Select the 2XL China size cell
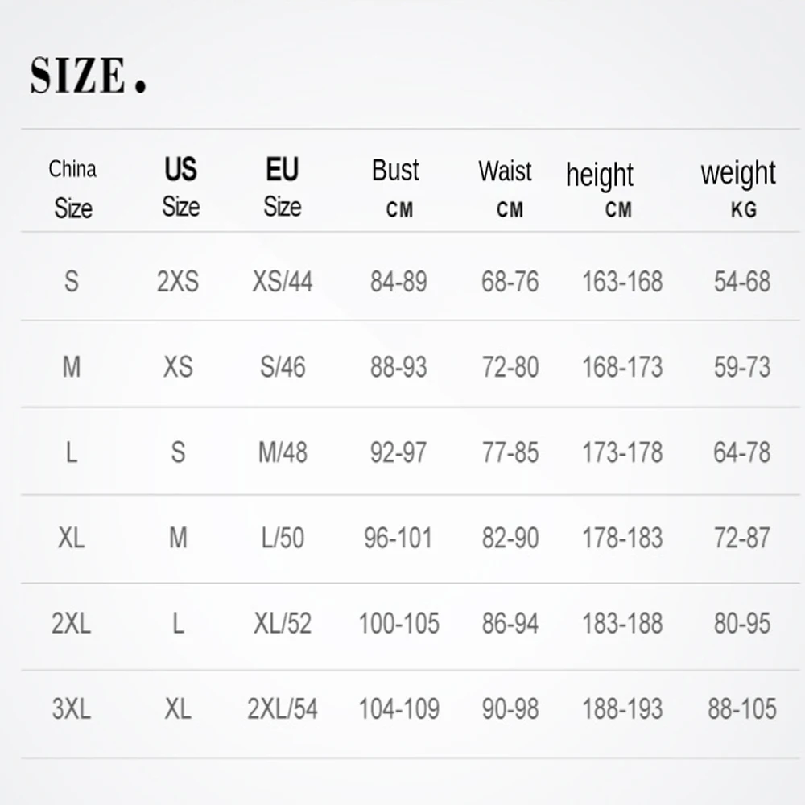Viewport: 805px width, 805px height. 72,624
